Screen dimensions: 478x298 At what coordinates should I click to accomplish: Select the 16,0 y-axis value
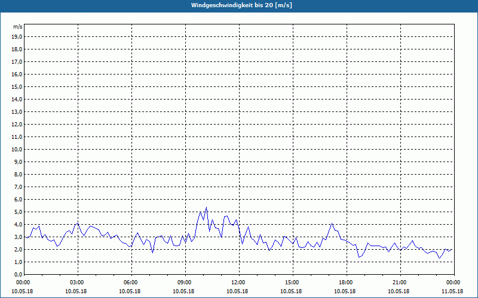(17, 74)
